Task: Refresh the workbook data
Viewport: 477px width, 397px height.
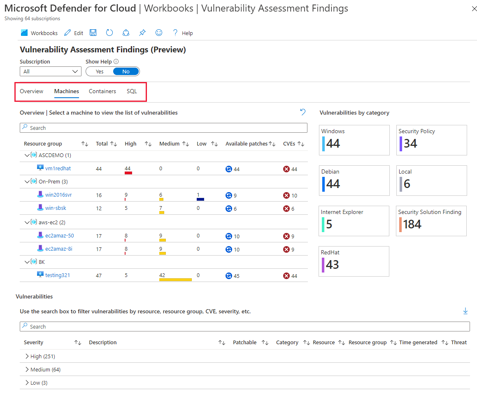Action: (x=109, y=33)
